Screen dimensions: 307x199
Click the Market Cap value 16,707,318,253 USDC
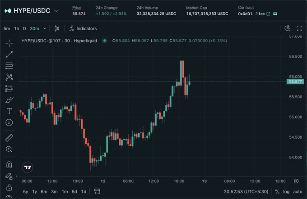pyautogui.click(x=207, y=14)
